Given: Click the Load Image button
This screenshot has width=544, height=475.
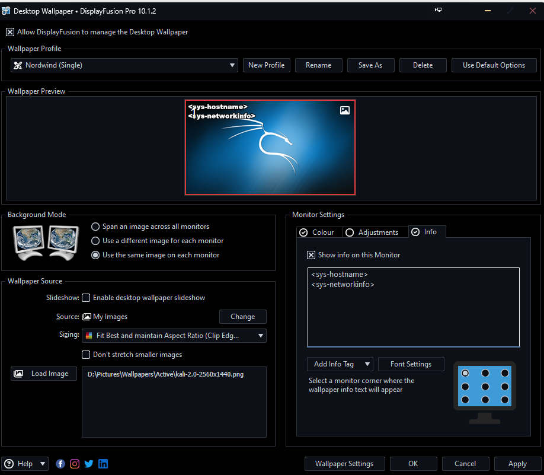Looking at the screenshot, I should coord(44,374).
